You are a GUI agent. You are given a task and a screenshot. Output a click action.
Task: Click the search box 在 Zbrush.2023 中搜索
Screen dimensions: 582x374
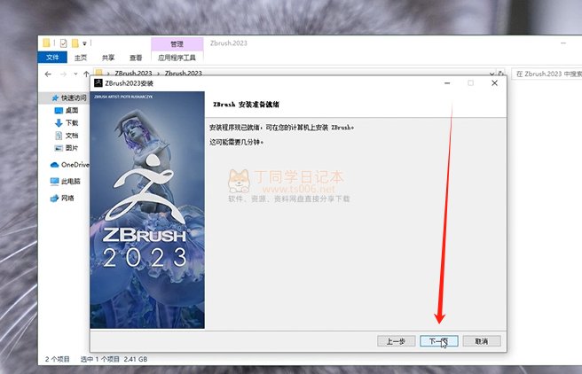point(547,74)
